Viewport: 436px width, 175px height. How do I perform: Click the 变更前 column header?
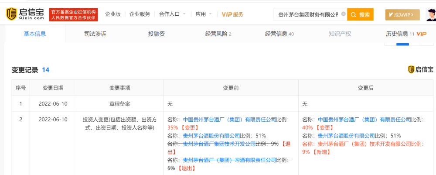click(231, 88)
